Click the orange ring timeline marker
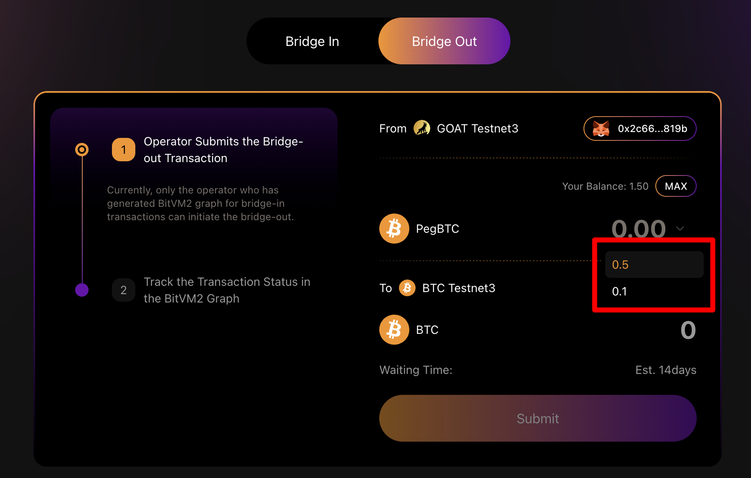751x478 pixels. (x=82, y=149)
